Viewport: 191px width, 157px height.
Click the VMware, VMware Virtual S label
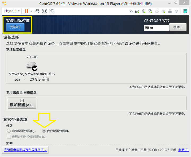[x=32, y=74]
